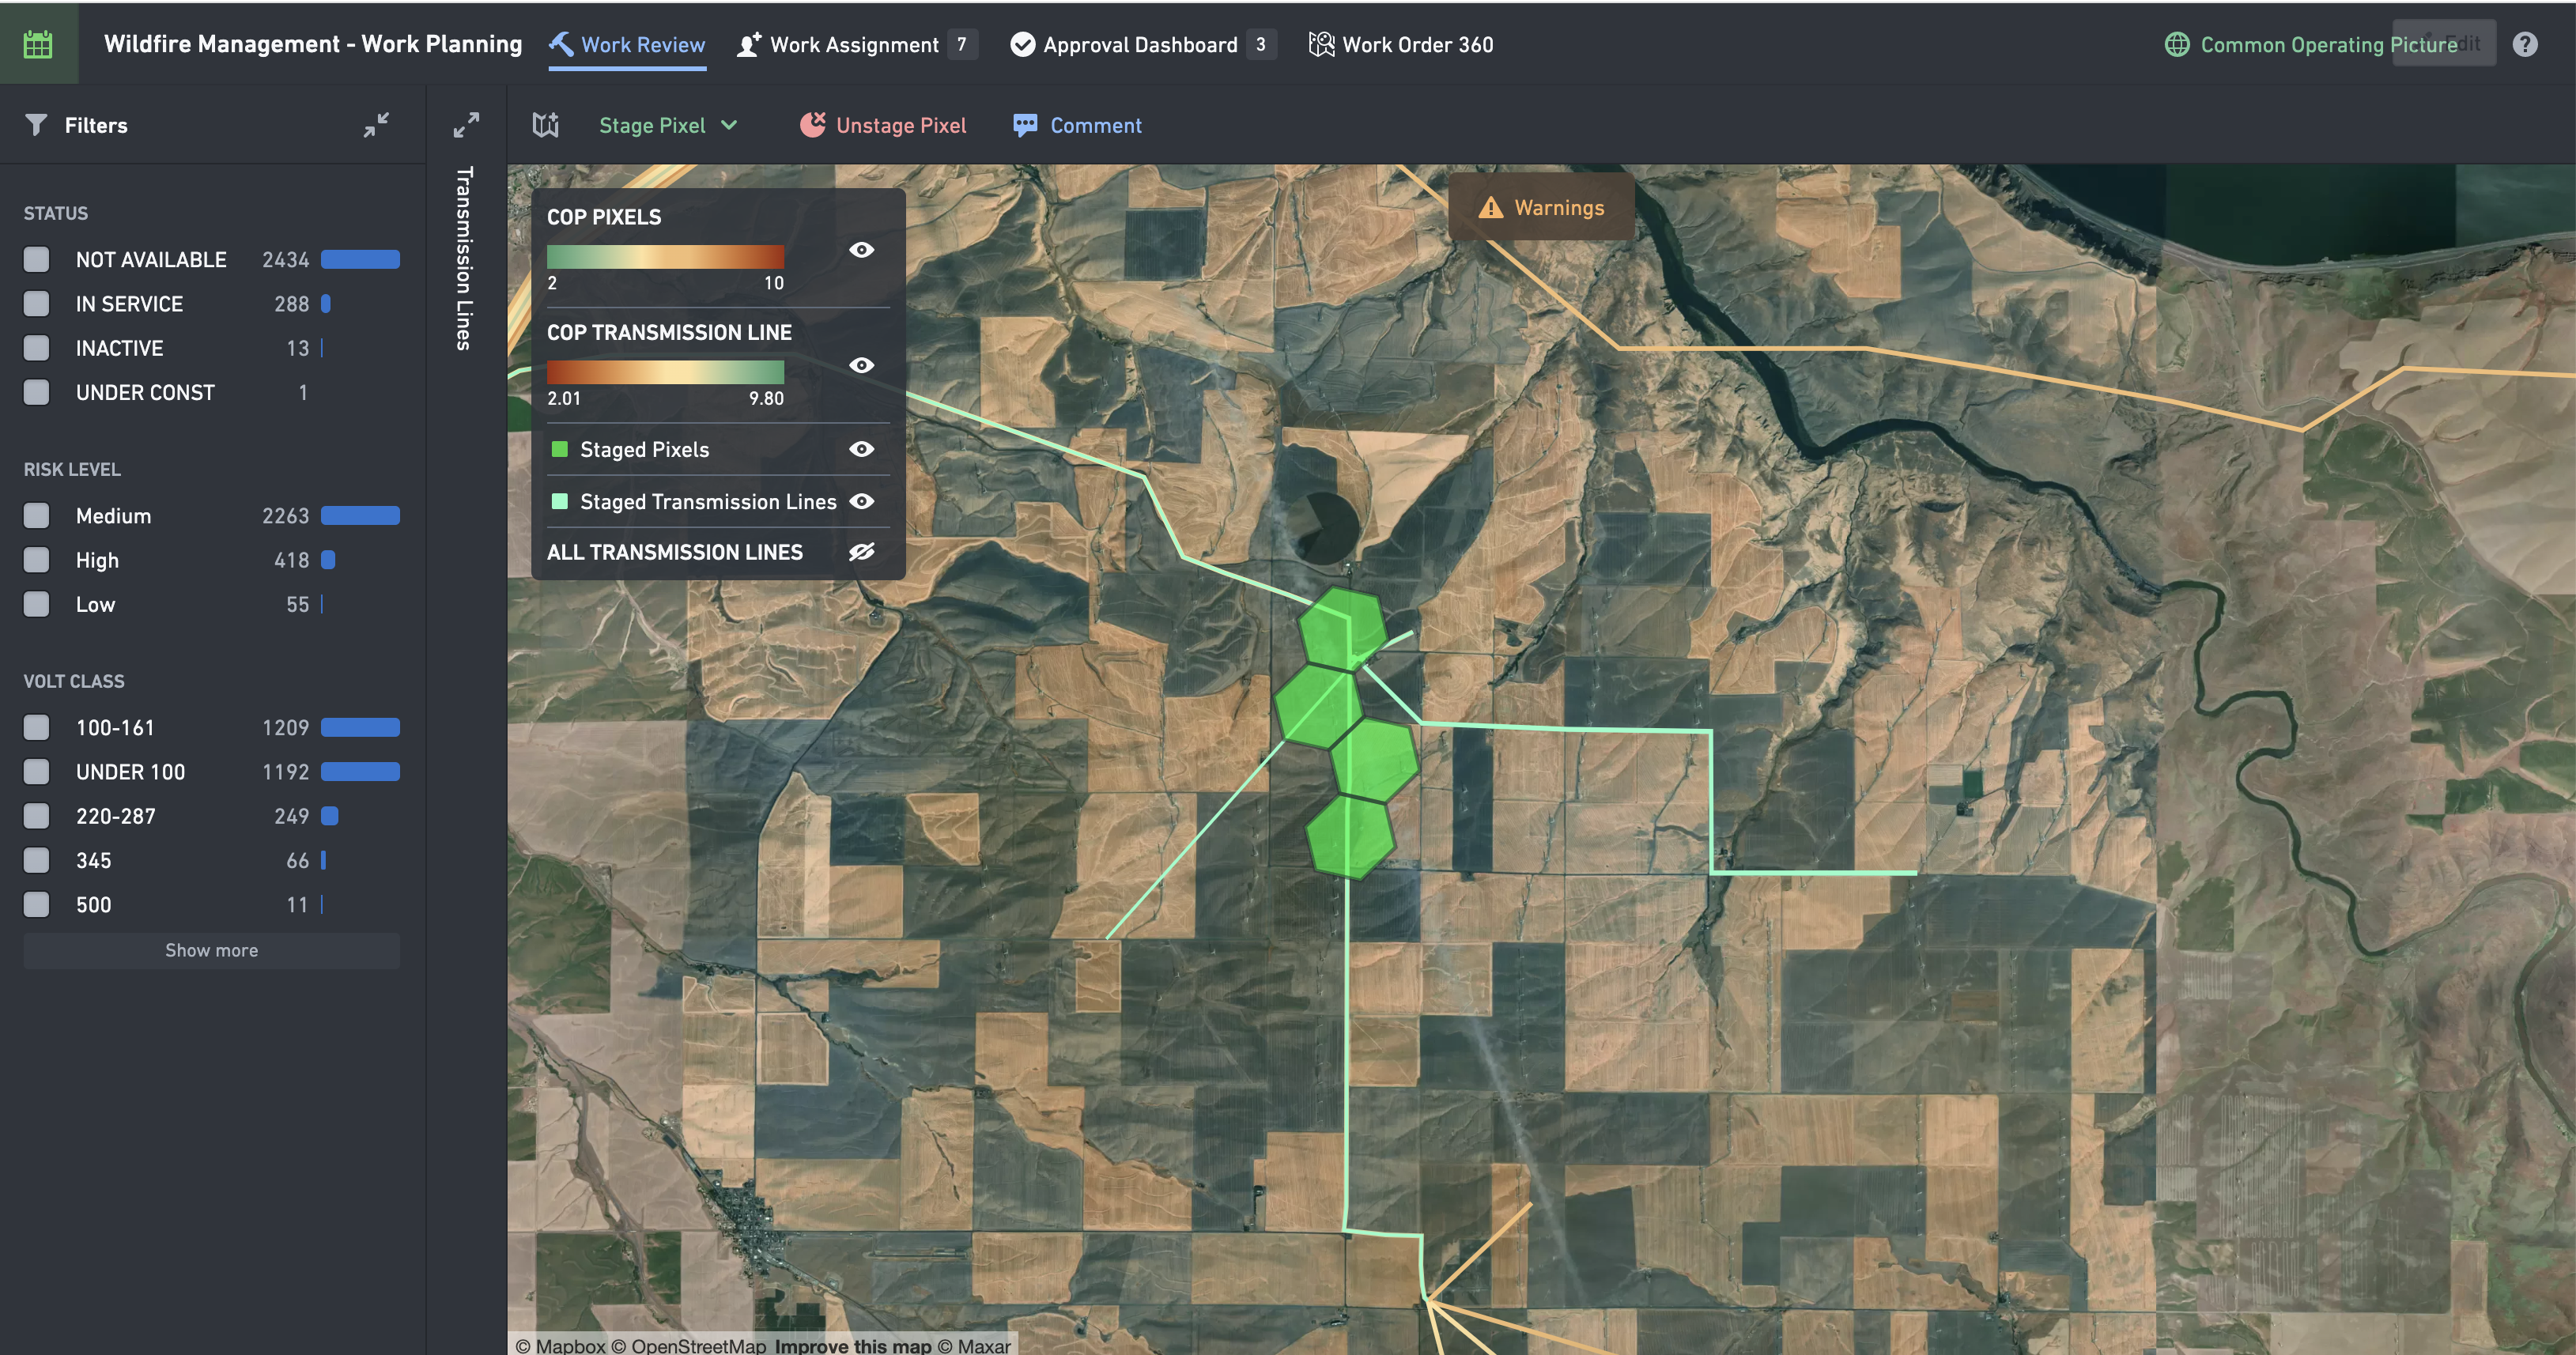Click the green calendar app icon

point(38,44)
